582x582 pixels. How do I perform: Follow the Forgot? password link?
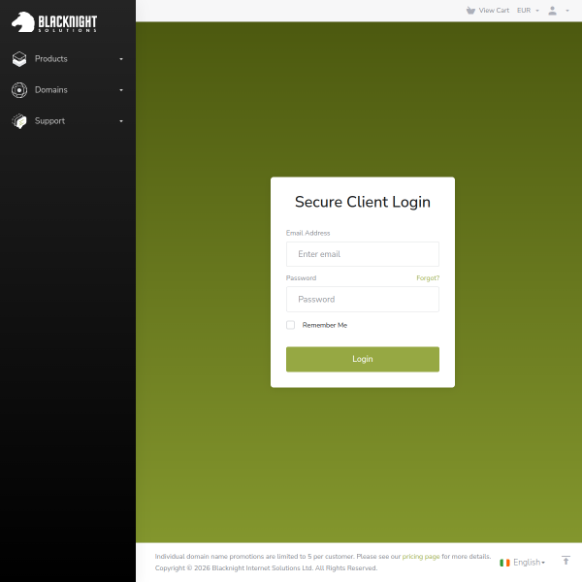[428, 278]
